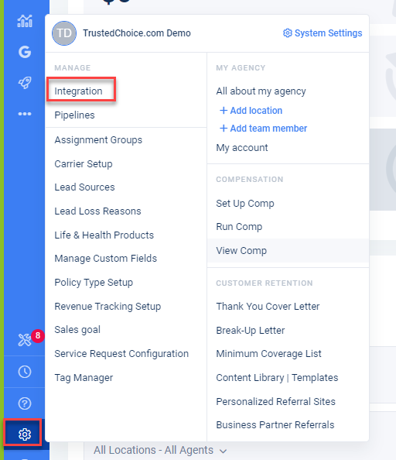Select Integration under Manage
The width and height of the screenshot is (396, 460).
point(78,91)
